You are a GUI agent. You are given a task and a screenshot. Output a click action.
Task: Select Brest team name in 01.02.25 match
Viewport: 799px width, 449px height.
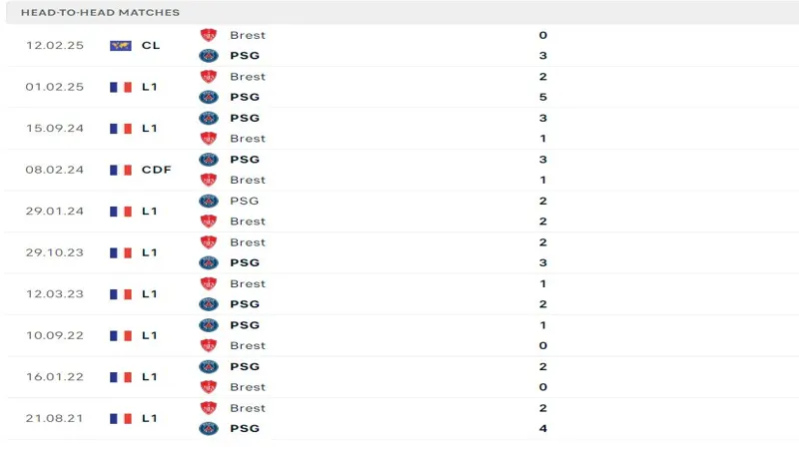pos(248,77)
